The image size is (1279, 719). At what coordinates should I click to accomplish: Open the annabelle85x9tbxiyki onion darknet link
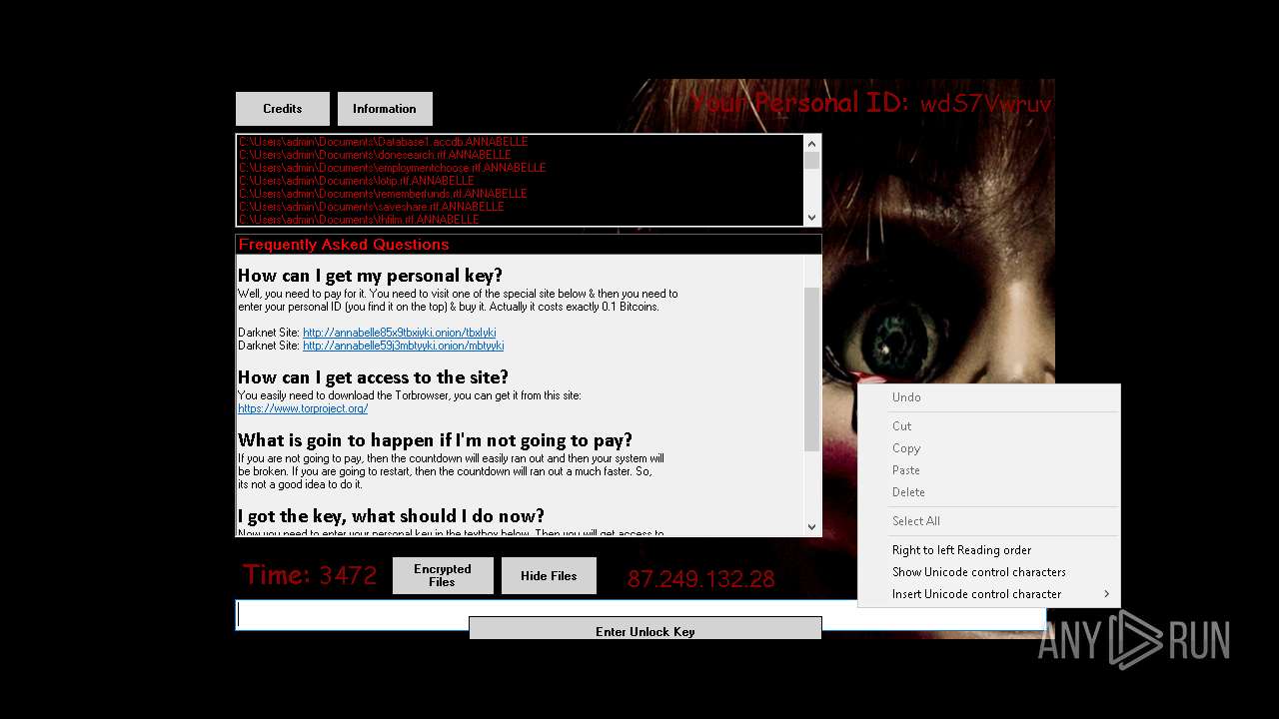tap(400, 333)
